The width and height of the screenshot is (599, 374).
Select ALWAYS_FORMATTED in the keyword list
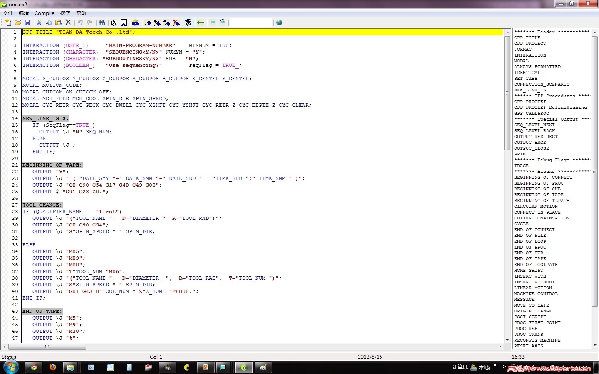click(x=537, y=66)
